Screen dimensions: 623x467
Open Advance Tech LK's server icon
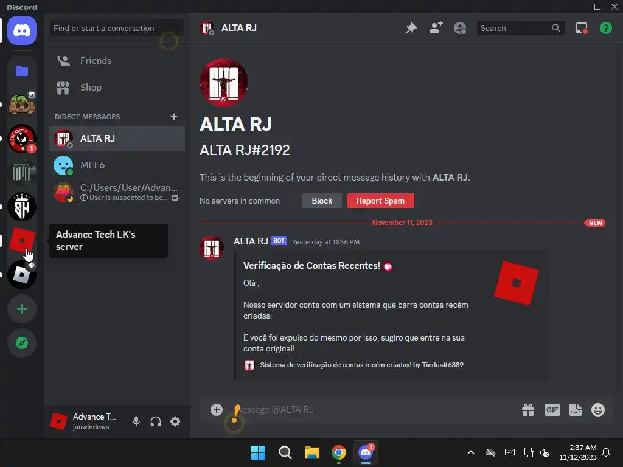(x=22, y=241)
